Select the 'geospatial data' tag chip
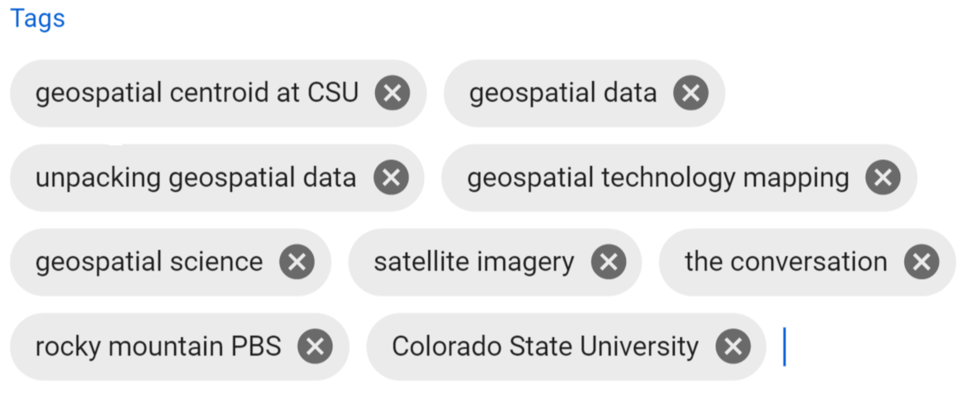 coord(563,93)
